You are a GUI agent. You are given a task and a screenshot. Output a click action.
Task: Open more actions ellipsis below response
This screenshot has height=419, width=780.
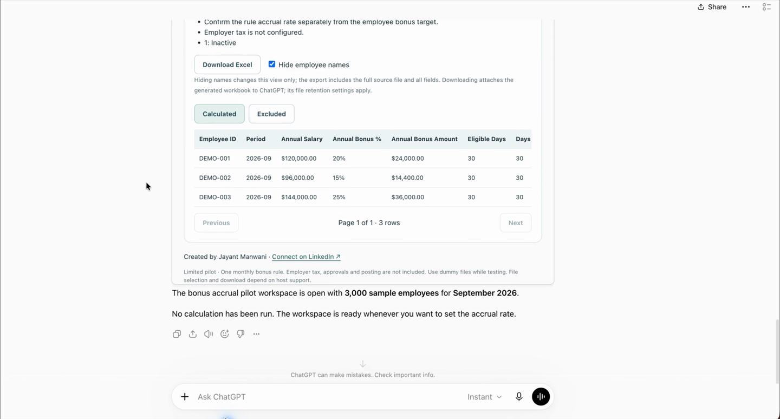pos(256,334)
